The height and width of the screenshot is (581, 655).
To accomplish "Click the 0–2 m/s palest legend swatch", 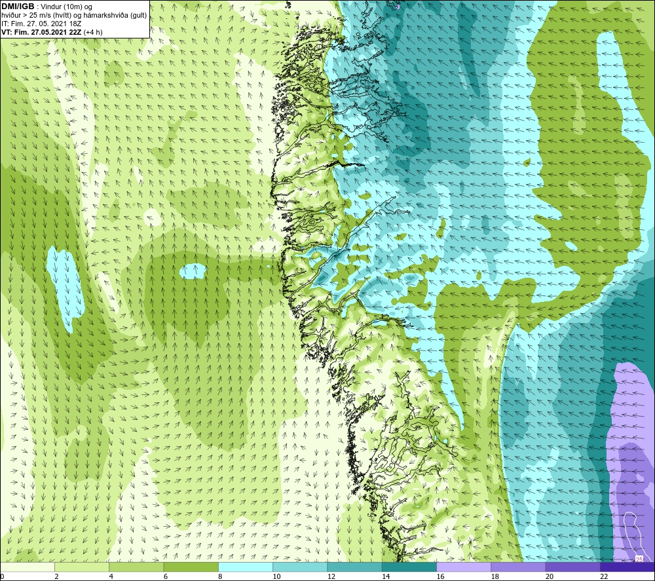I will tap(28, 567).
